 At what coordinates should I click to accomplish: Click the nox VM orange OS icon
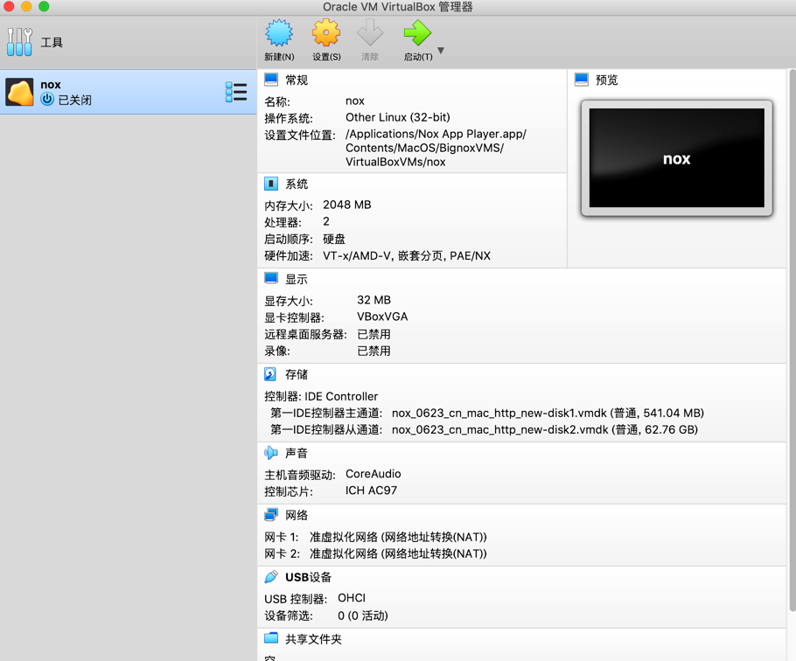pos(19,92)
